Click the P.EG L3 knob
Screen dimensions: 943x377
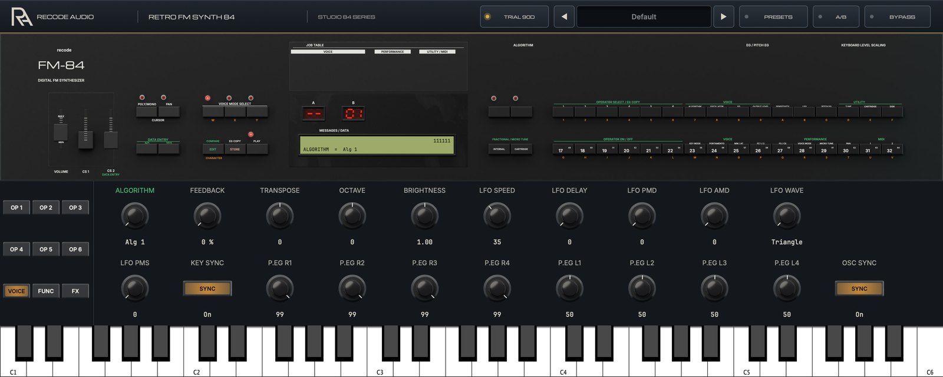714,288
